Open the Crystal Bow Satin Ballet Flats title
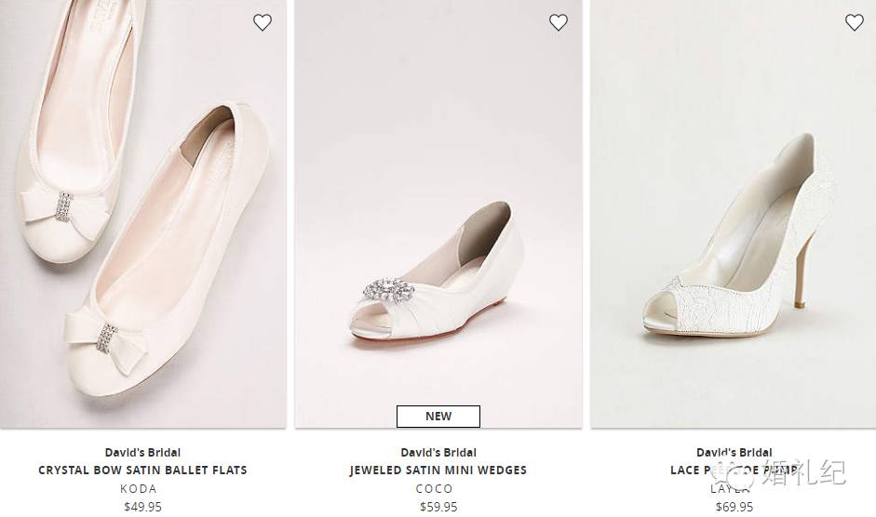The image size is (876, 517). (x=142, y=471)
